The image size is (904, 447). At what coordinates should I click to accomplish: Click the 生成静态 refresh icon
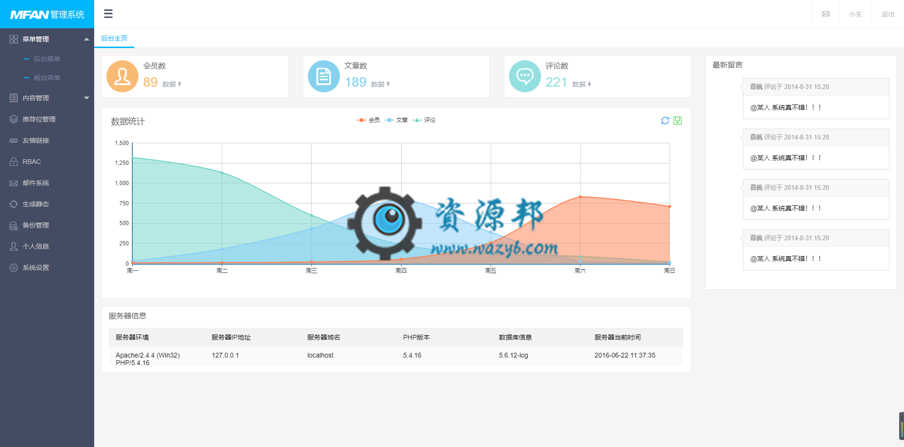pos(14,204)
